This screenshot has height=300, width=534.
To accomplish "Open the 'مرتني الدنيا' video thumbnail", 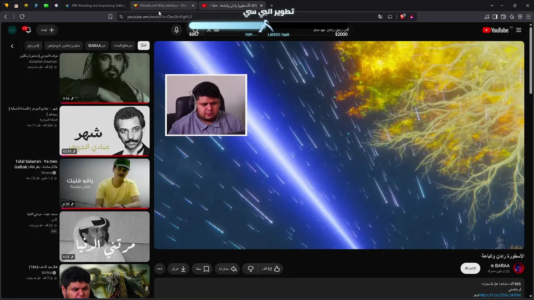I will pyautogui.click(x=104, y=236).
